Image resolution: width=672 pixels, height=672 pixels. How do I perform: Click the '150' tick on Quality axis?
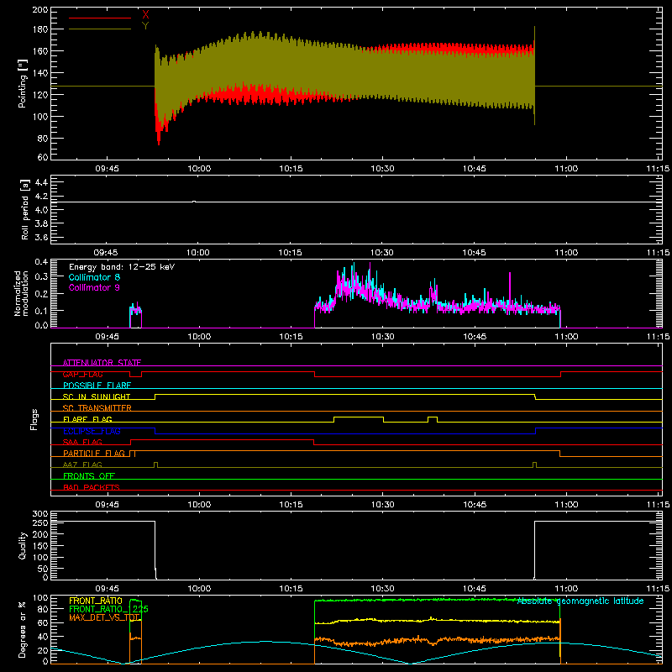pos(39,546)
